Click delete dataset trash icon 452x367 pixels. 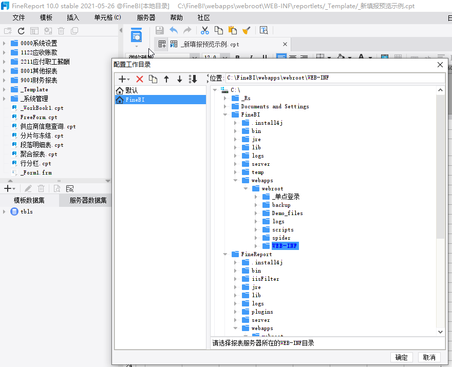click(x=41, y=189)
